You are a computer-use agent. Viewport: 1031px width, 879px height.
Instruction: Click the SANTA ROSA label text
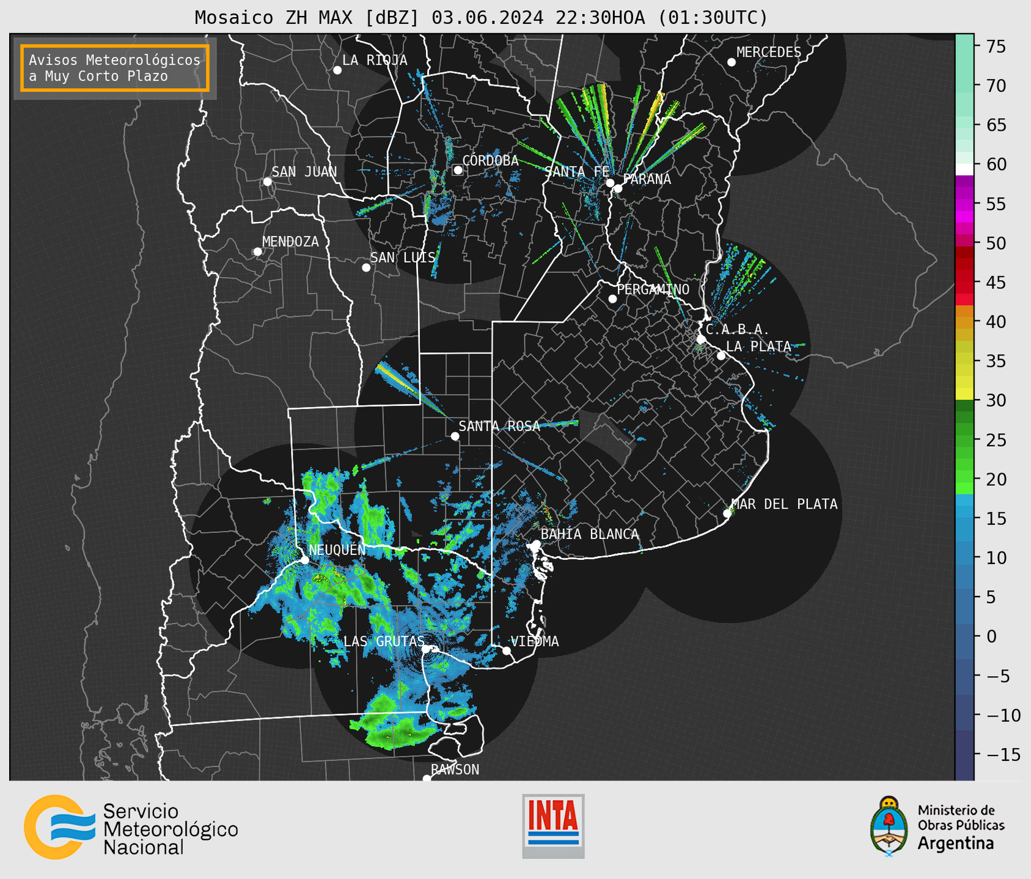pos(499,426)
